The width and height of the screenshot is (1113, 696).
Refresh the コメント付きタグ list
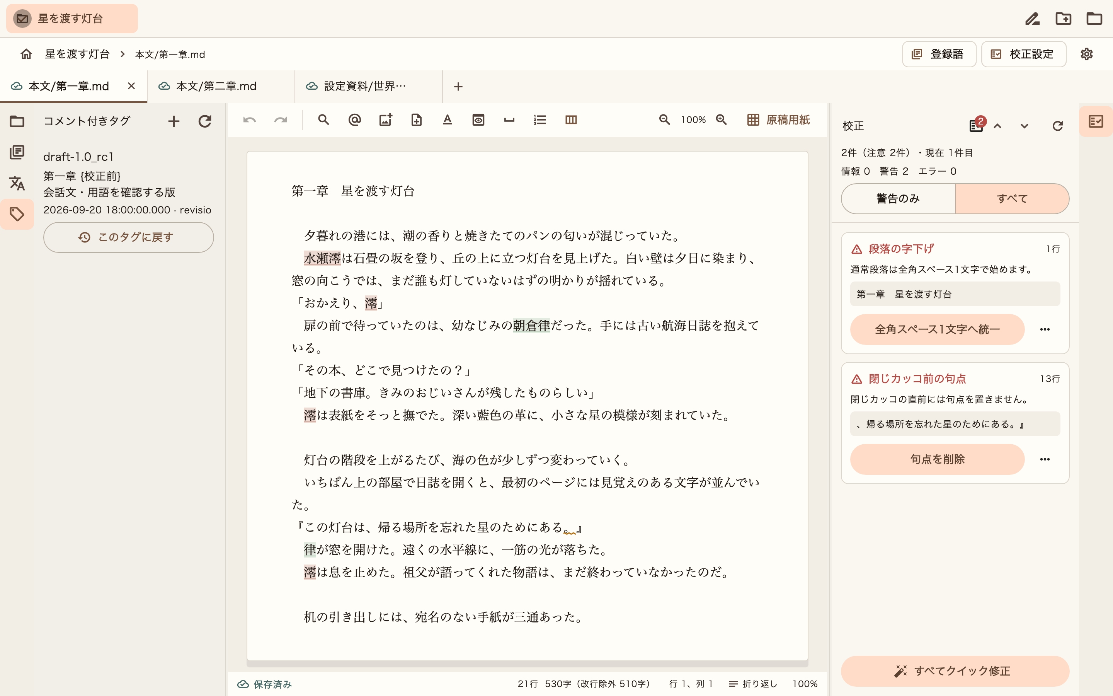205,121
